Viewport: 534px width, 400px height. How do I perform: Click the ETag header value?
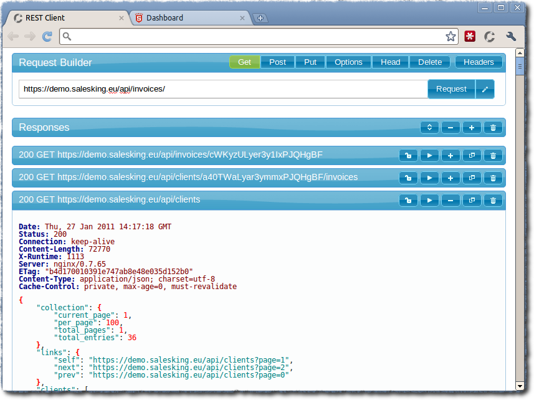click(119, 272)
